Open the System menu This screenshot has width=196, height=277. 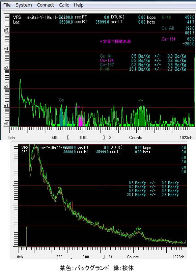pyautogui.click(x=24, y=5)
